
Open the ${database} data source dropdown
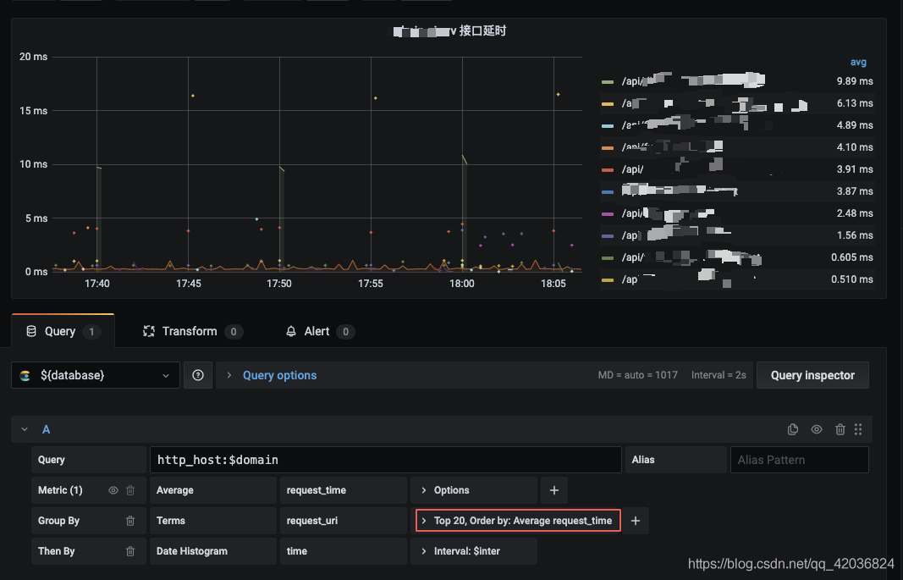96,375
